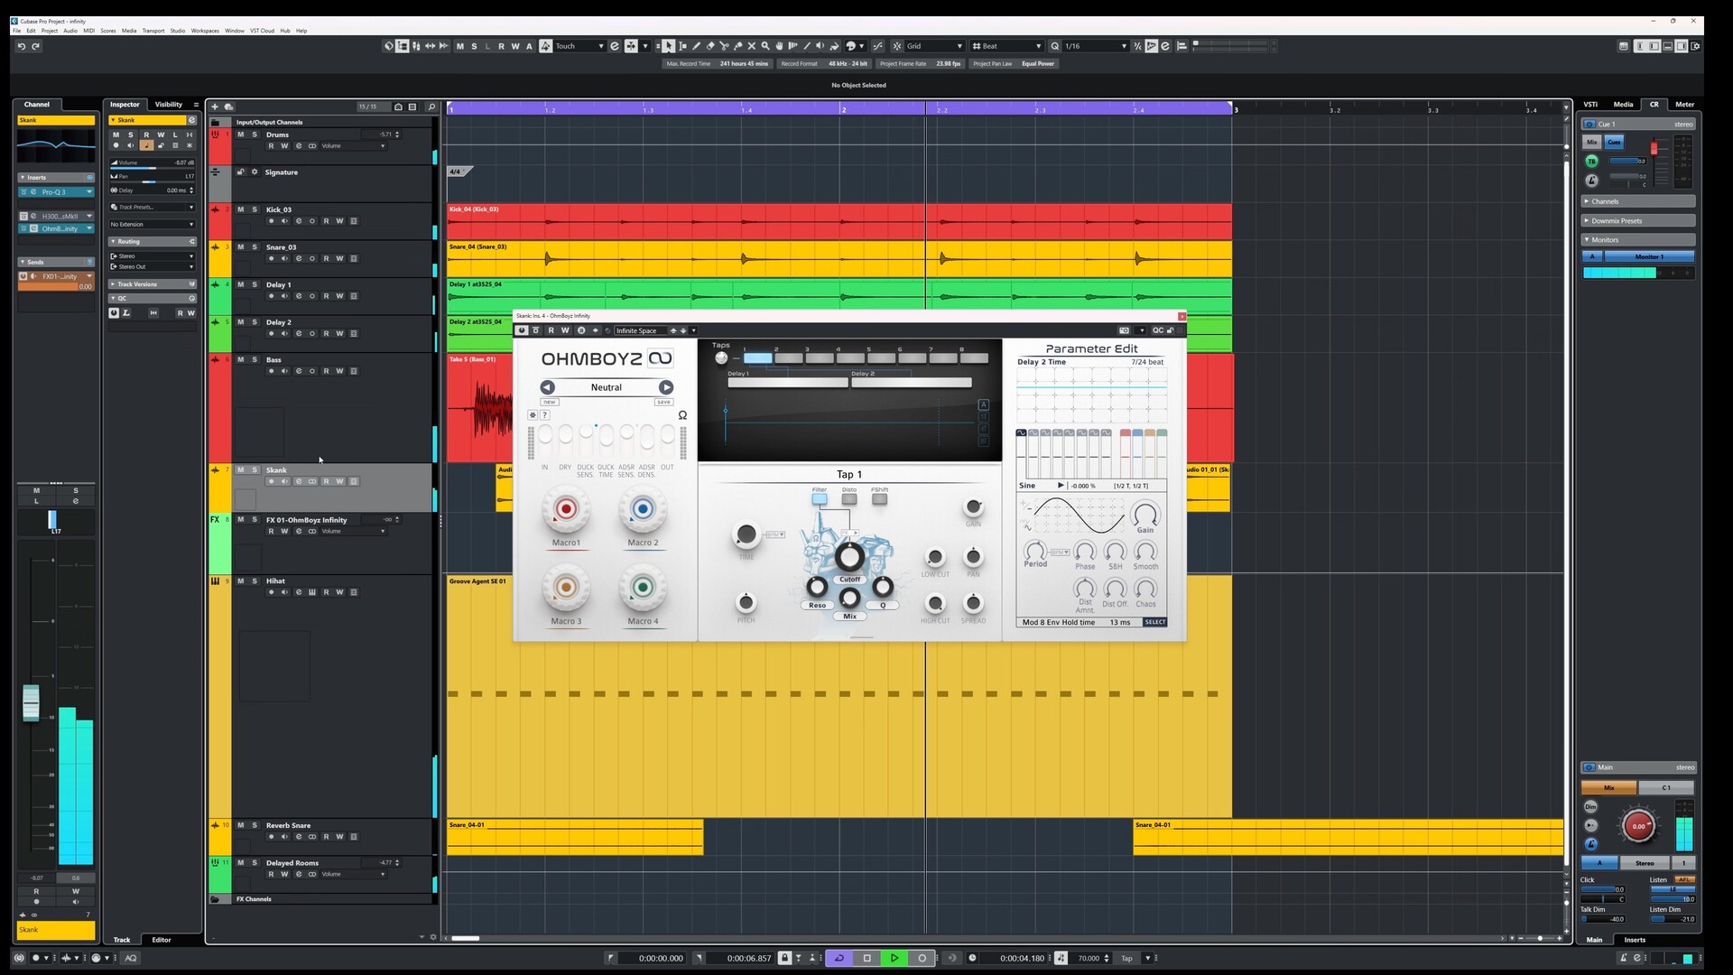The height and width of the screenshot is (975, 1733).
Task: Select the Split scissors tool
Action: coord(724,46)
